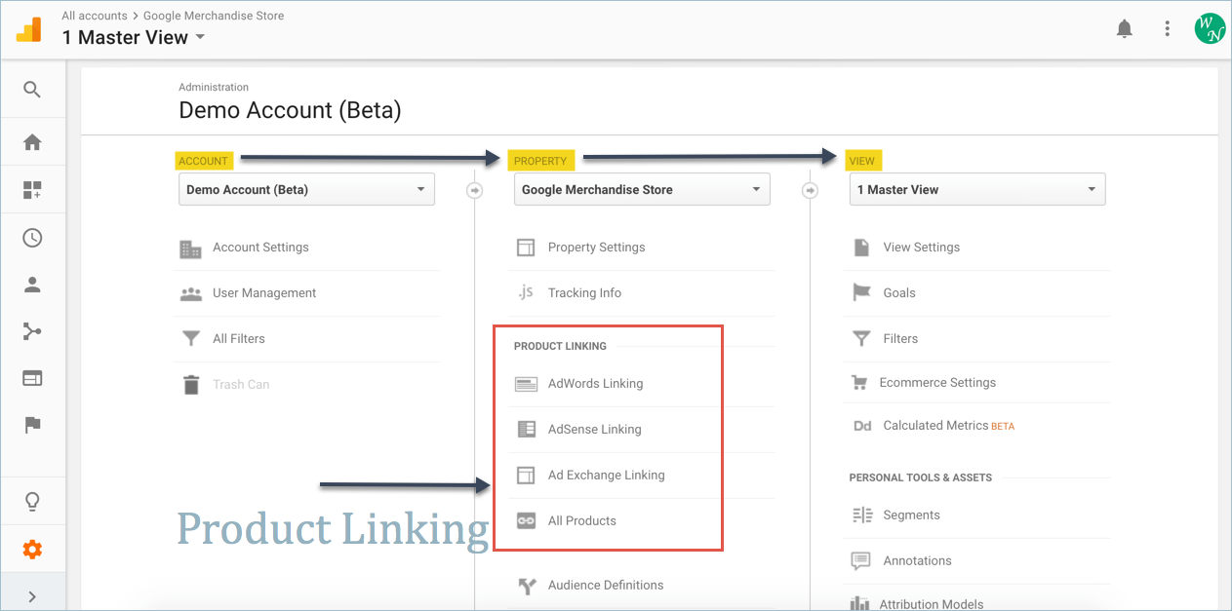The width and height of the screenshot is (1232, 611).
Task: Open Tracking Info link
Action: pyautogui.click(x=584, y=293)
